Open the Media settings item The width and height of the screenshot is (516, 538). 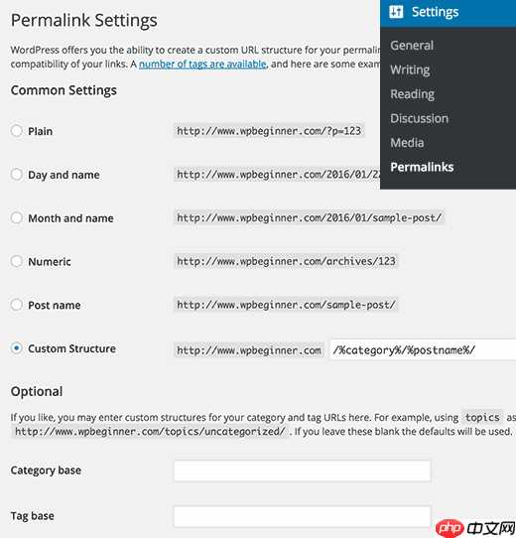pos(407,143)
